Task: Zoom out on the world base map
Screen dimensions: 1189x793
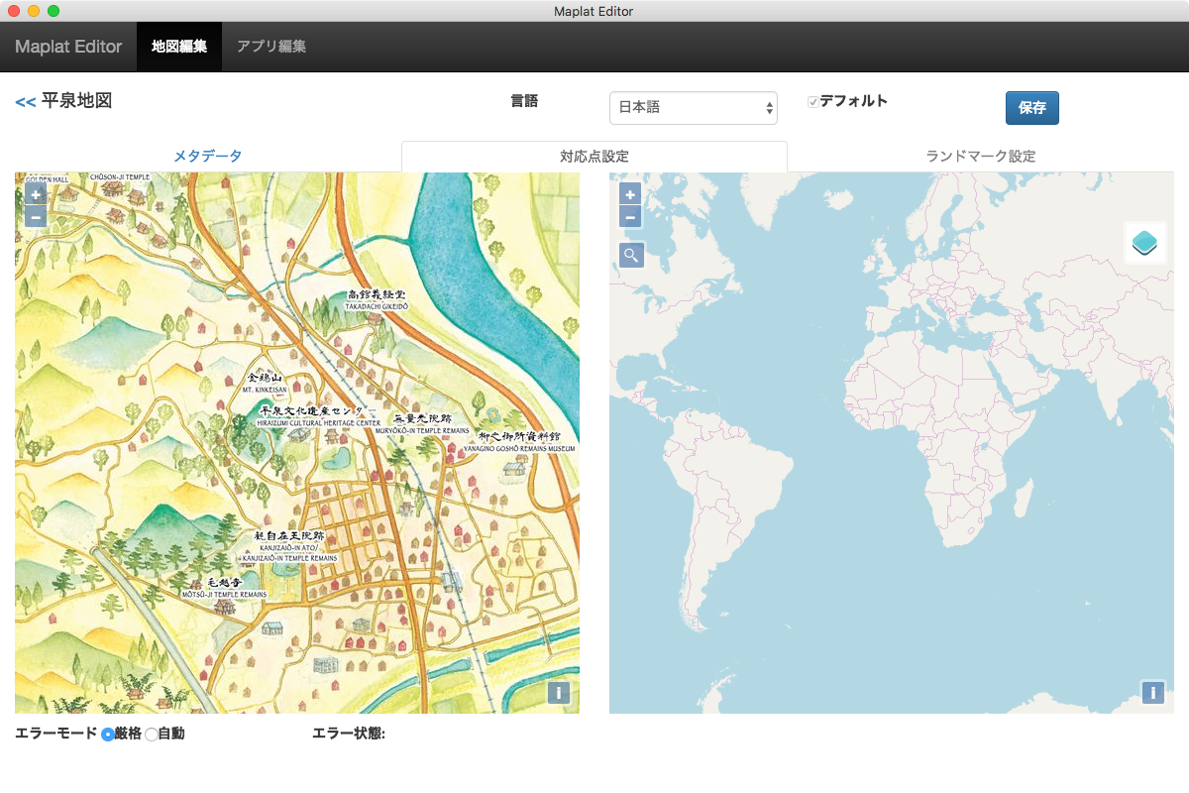Action: coord(630,216)
